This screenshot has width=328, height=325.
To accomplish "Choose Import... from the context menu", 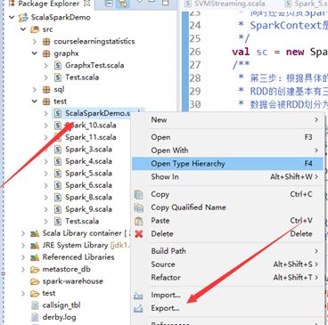I will (x=227, y=295).
